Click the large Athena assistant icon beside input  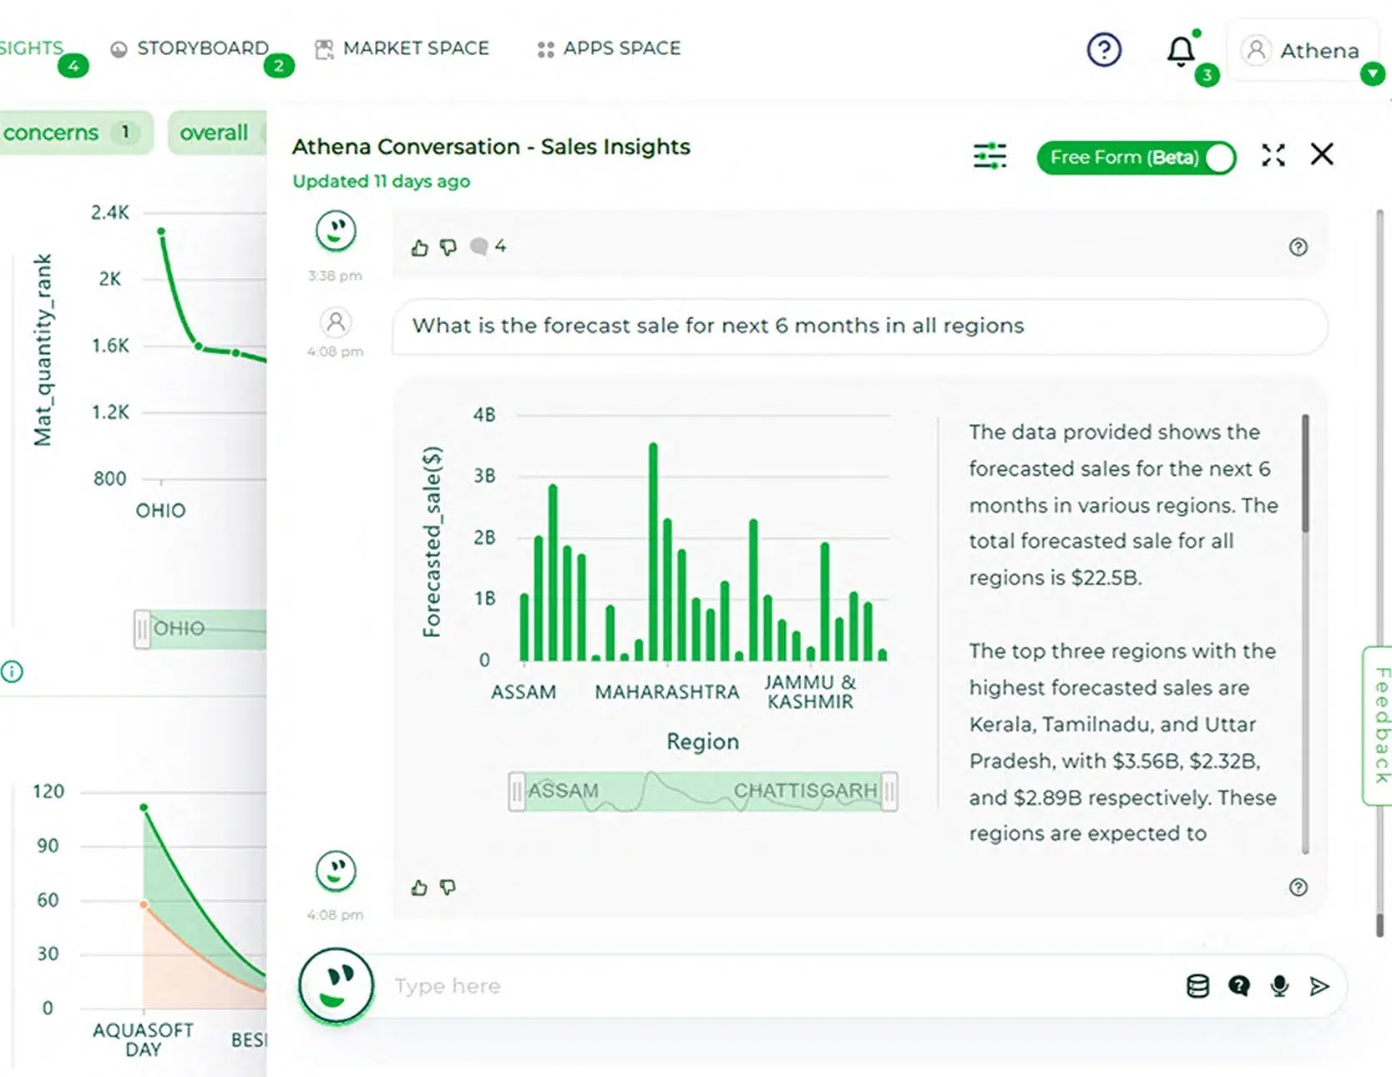pyautogui.click(x=337, y=986)
